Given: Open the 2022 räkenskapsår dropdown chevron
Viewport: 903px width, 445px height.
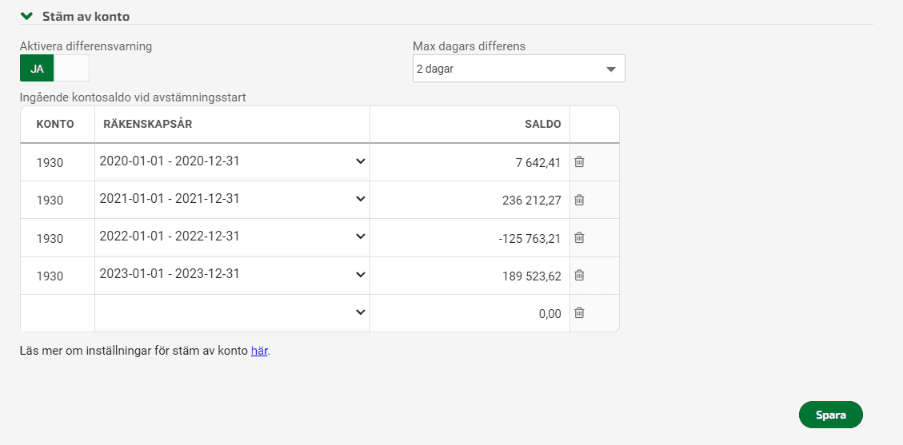Looking at the screenshot, I should click(x=361, y=236).
